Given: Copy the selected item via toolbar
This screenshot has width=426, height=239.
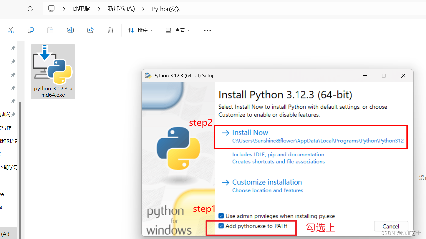Looking at the screenshot, I should coord(31,30).
